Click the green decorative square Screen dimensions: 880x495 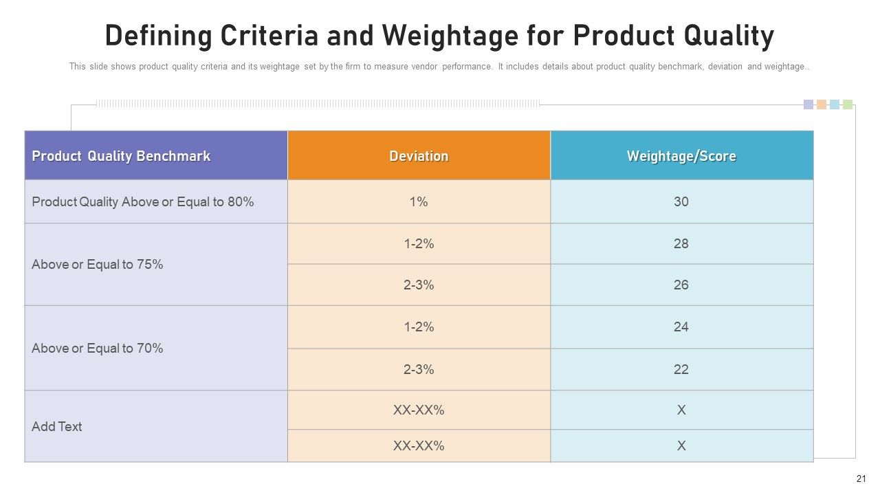(x=848, y=104)
